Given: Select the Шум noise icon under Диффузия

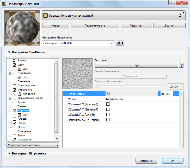Looking at the screenshot, I should tap(20, 77).
